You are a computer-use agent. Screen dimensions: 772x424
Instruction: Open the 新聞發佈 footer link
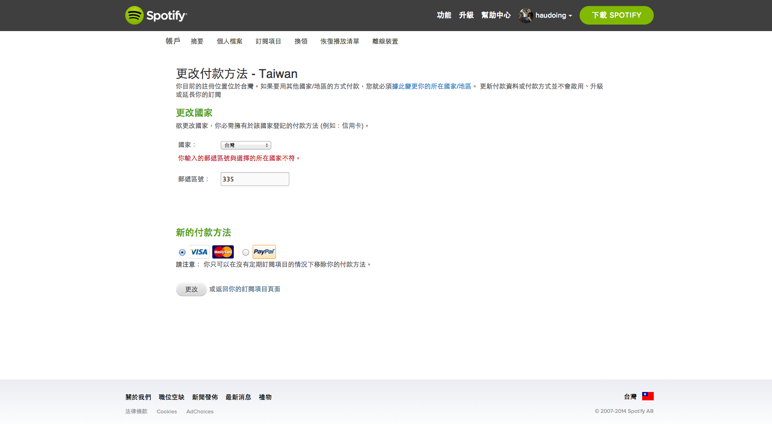[205, 397]
